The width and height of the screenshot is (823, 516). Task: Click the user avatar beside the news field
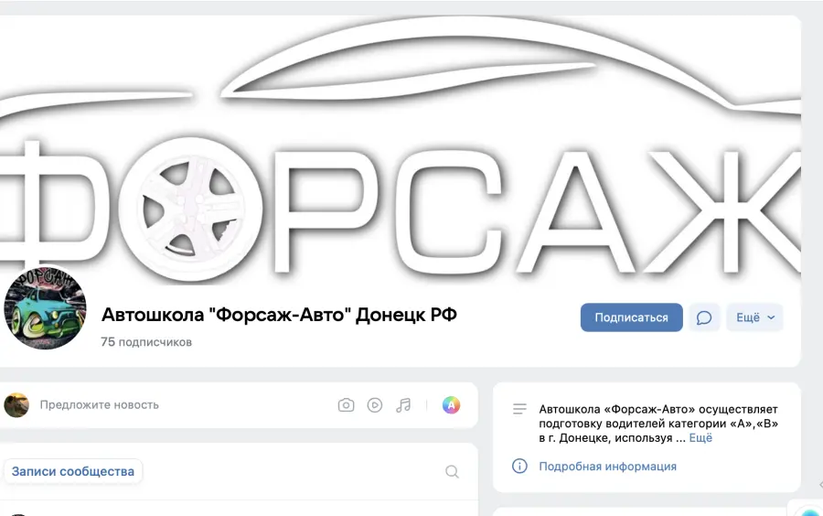coord(16,405)
